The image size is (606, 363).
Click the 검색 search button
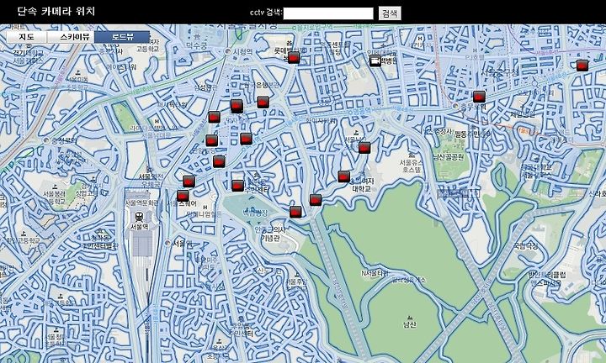(390, 13)
